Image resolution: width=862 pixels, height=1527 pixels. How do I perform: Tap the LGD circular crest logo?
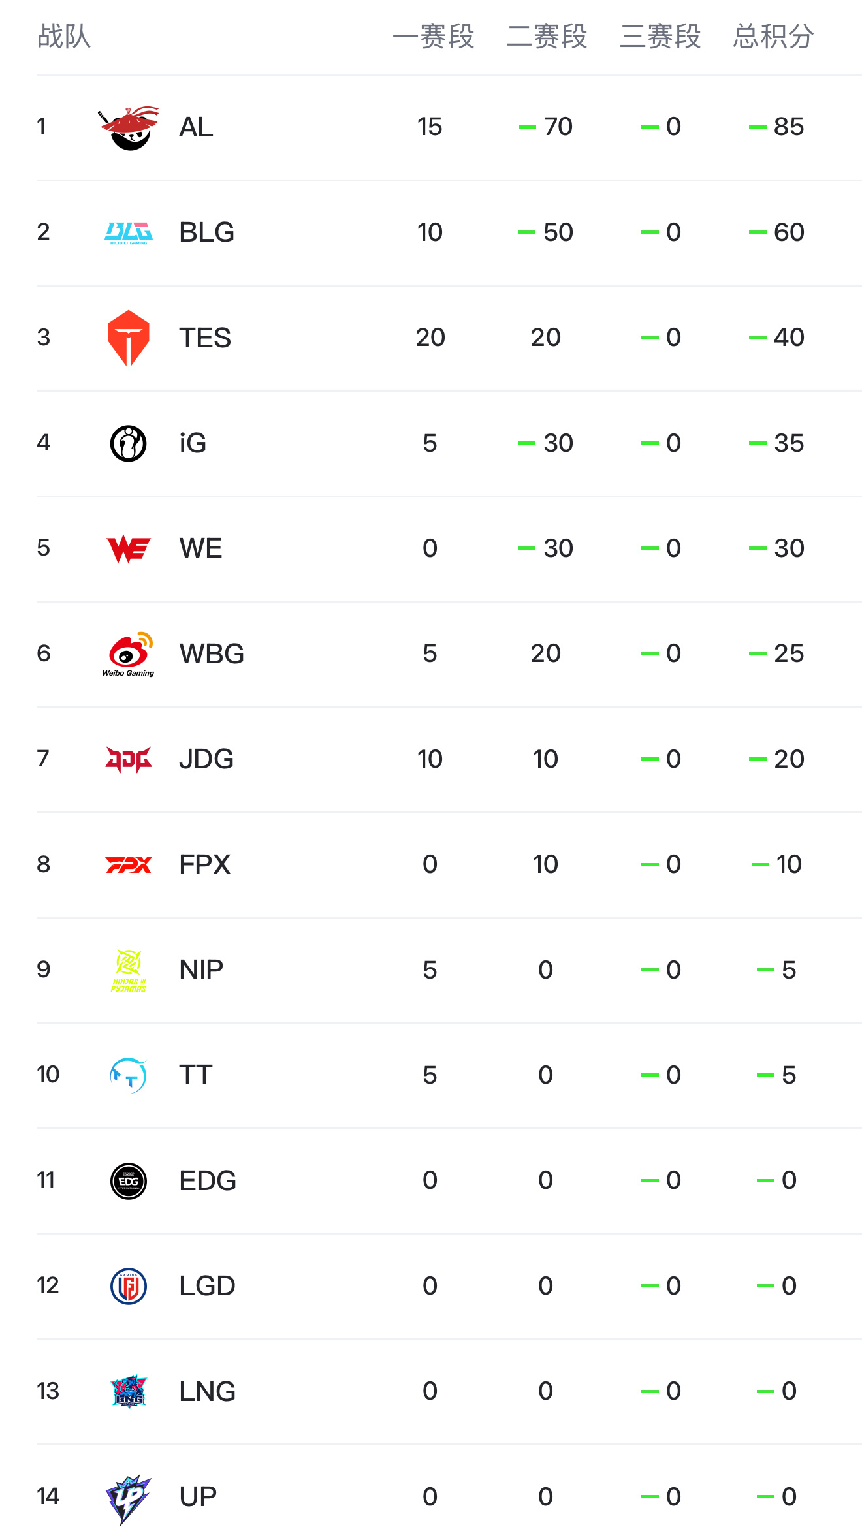129,1286
